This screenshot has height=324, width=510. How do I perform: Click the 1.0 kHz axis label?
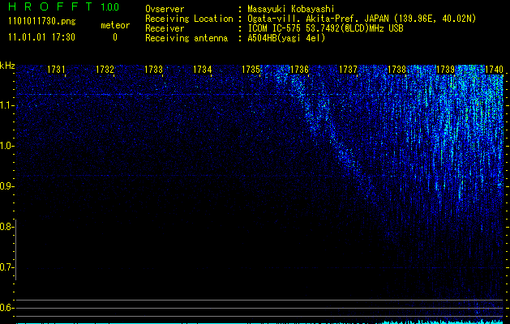tap(6, 146)
